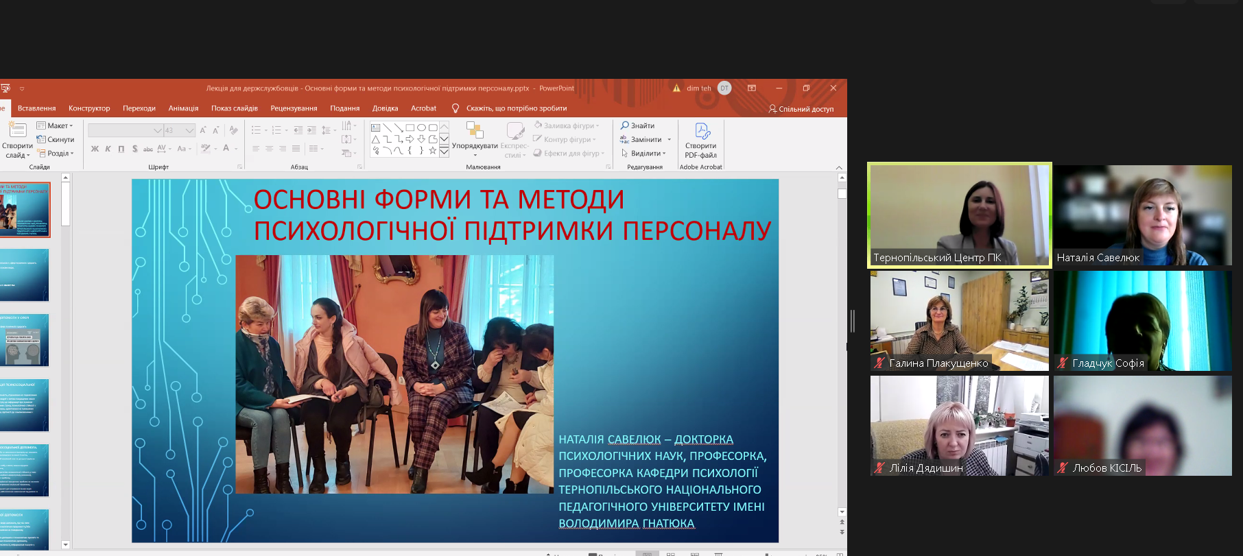Screen dimensions: 1243x556
Task: Open the font size dropdown showing 43
Action: pyautogui.click(x=189, y=130)
